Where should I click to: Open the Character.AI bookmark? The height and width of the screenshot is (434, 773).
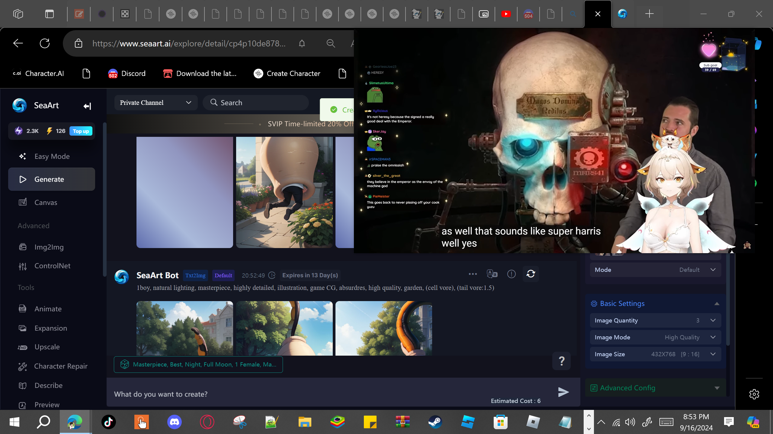click(38, 74)
